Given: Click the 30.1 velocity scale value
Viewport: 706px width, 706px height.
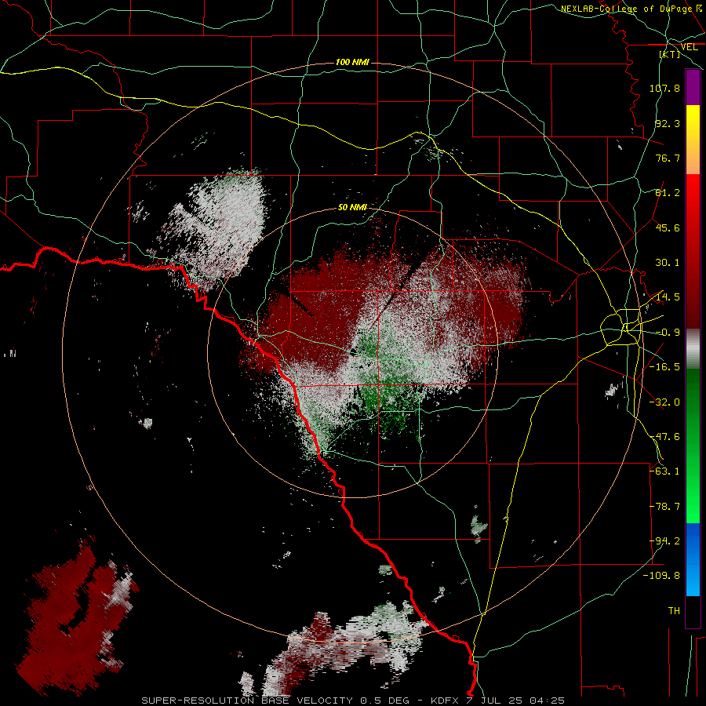Looking at the screenshot, I should pos(668,263).
